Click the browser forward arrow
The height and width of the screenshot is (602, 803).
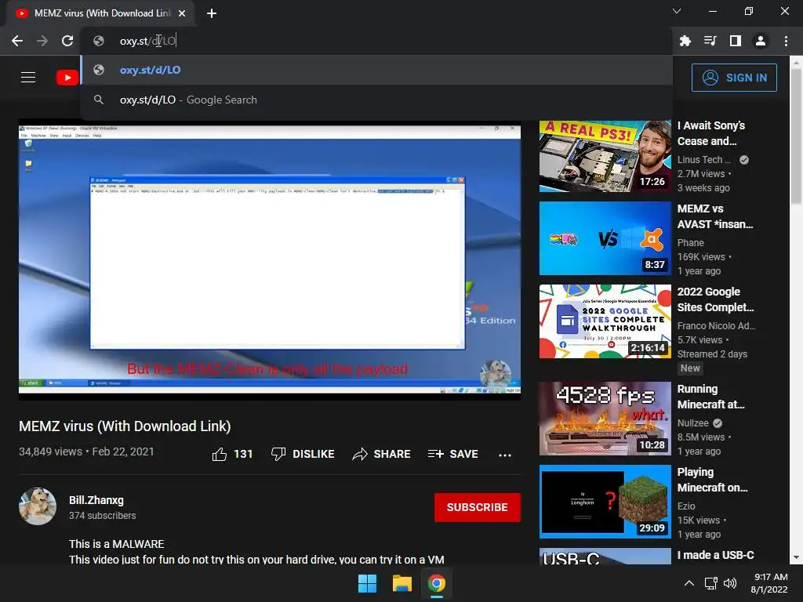(42, 41)
